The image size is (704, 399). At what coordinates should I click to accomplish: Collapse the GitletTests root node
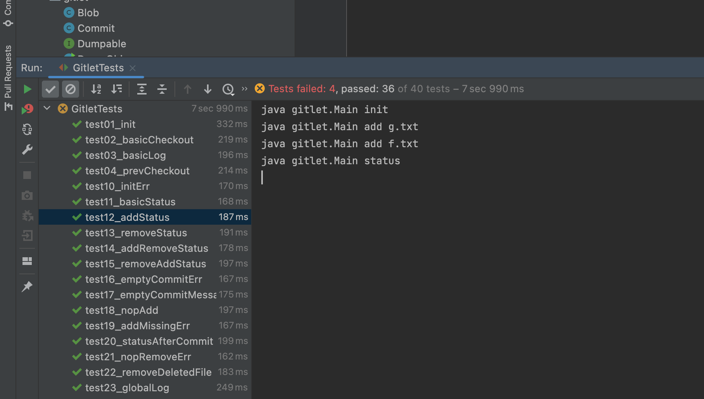coord(47,108)
